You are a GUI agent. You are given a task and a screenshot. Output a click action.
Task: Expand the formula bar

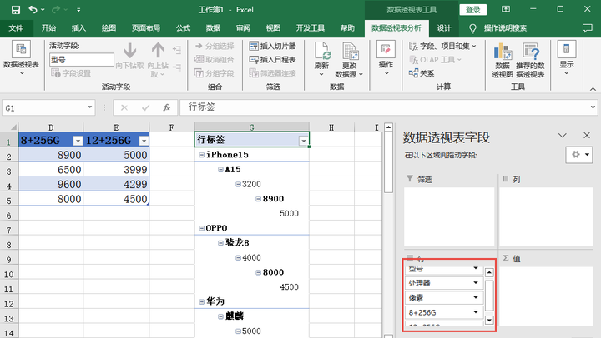[x=593, y=107]
